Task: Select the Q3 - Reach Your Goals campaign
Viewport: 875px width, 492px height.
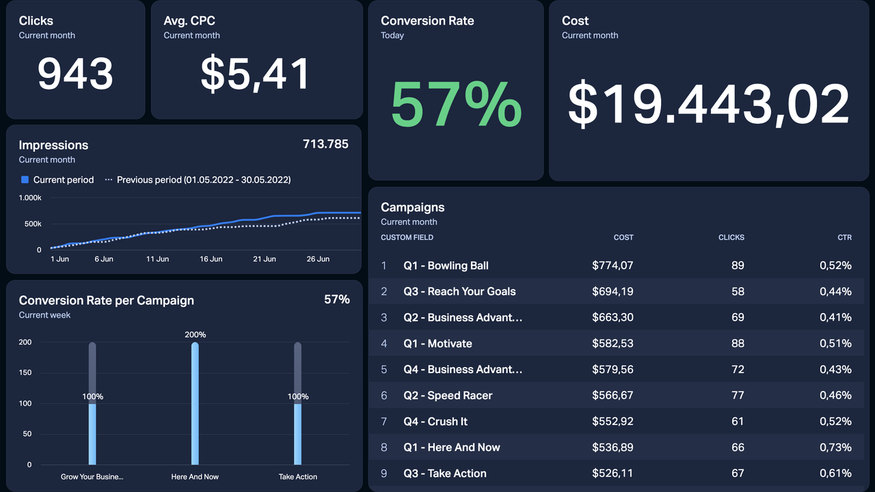Action: point(459,291)
